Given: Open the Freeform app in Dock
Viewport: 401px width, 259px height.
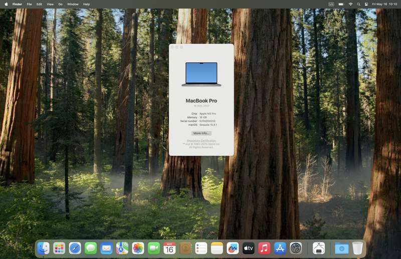Looking at the screenshot, I should pos(233,248).
